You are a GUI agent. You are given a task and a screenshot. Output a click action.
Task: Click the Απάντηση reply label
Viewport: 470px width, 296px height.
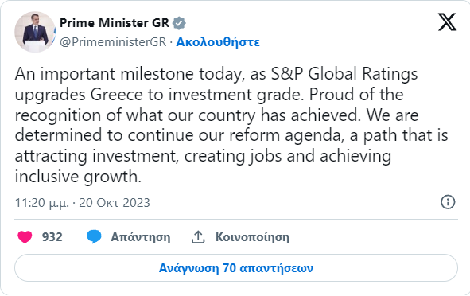(x=141, y=237)
